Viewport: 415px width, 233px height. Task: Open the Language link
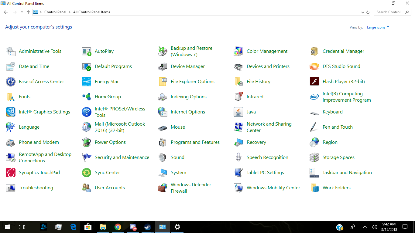tap(29, 127)
